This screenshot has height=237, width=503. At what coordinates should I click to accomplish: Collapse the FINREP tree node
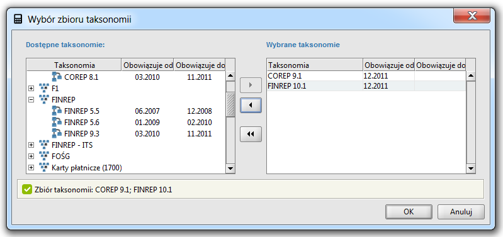pos(31,99)
